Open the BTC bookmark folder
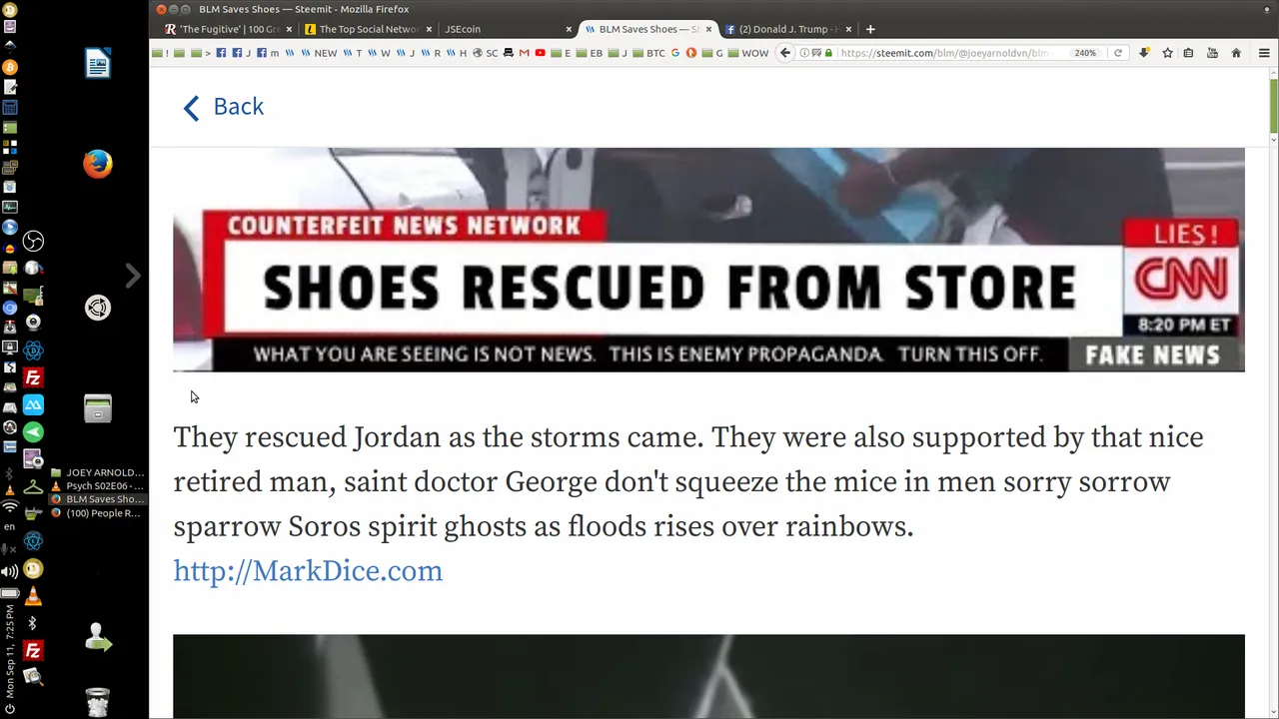The width and height of the screenshot is (1279, 719). (649, 53)
